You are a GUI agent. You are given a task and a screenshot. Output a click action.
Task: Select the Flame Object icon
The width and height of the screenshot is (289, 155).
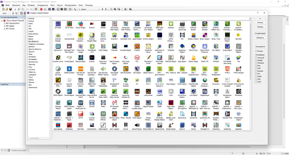[193, 58]
